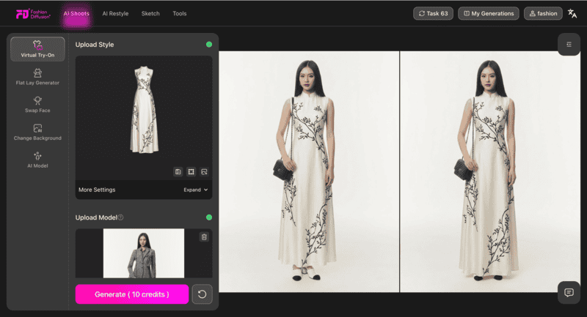Image resolution: width=587 pixels, height=317 pixels.
Task: Open the fashion account button
Action: (543, 13)
